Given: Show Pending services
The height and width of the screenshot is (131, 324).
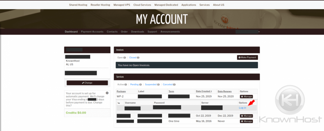Looking at the screenshot, I should (136, 84).
